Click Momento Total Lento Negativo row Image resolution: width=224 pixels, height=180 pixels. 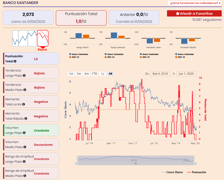[x=31, y=102]
